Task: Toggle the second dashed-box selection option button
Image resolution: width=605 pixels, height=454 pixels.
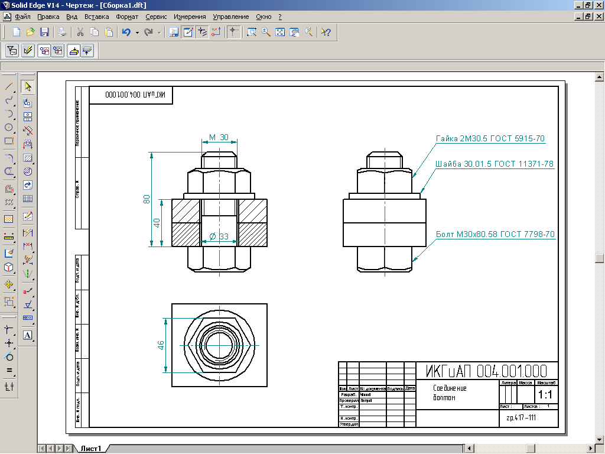Action: (x=58, y=51)
